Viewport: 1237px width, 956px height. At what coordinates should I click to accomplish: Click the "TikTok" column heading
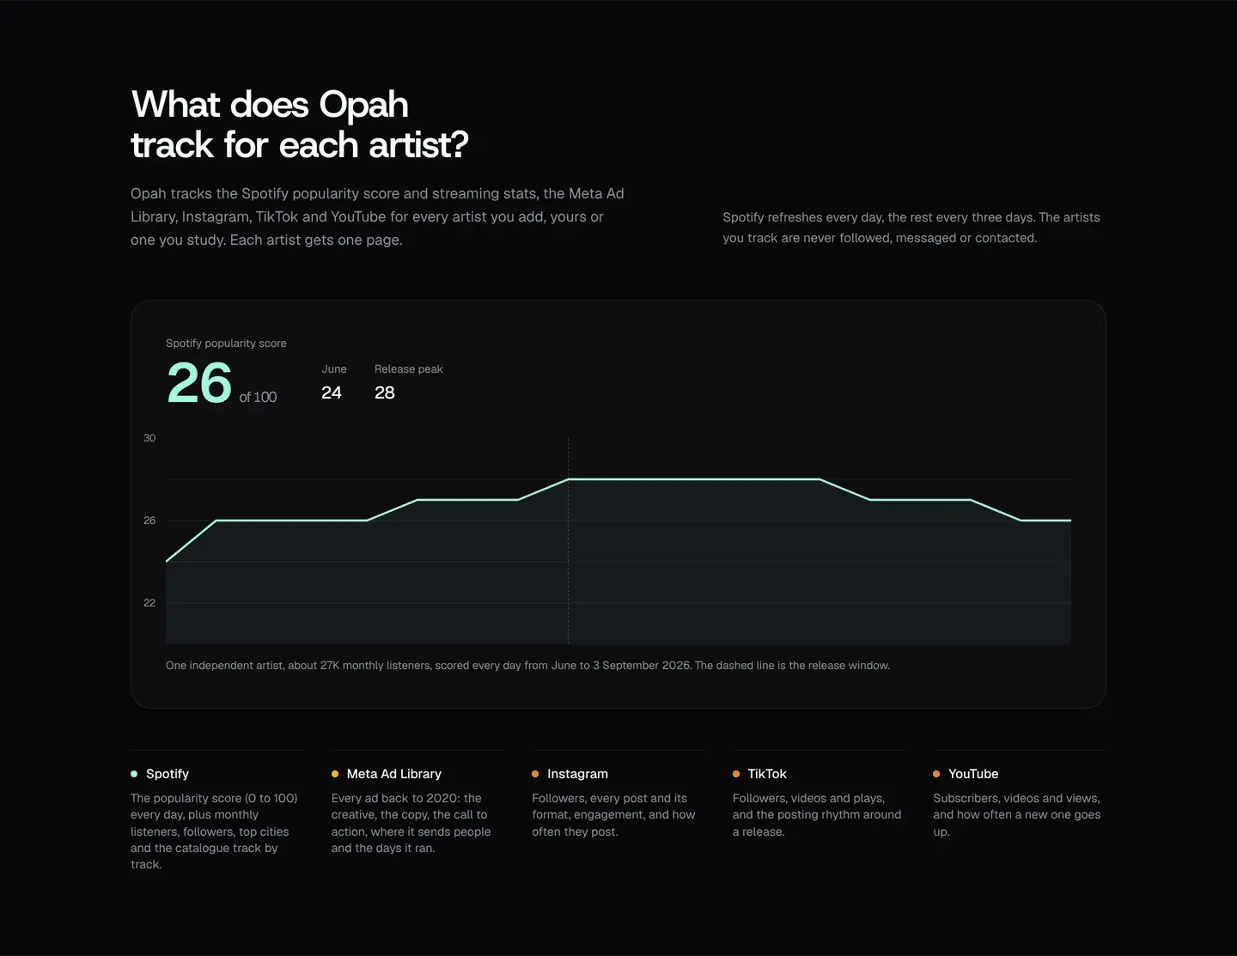tap(767, 774)
